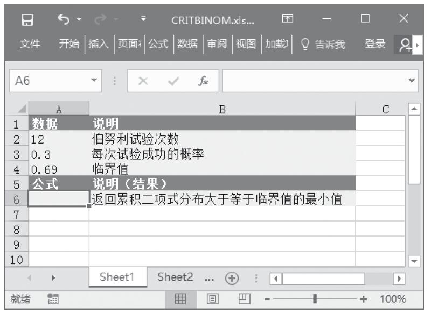Click the Undo arrow icon

pyautogui.click(x=61, y=20)
